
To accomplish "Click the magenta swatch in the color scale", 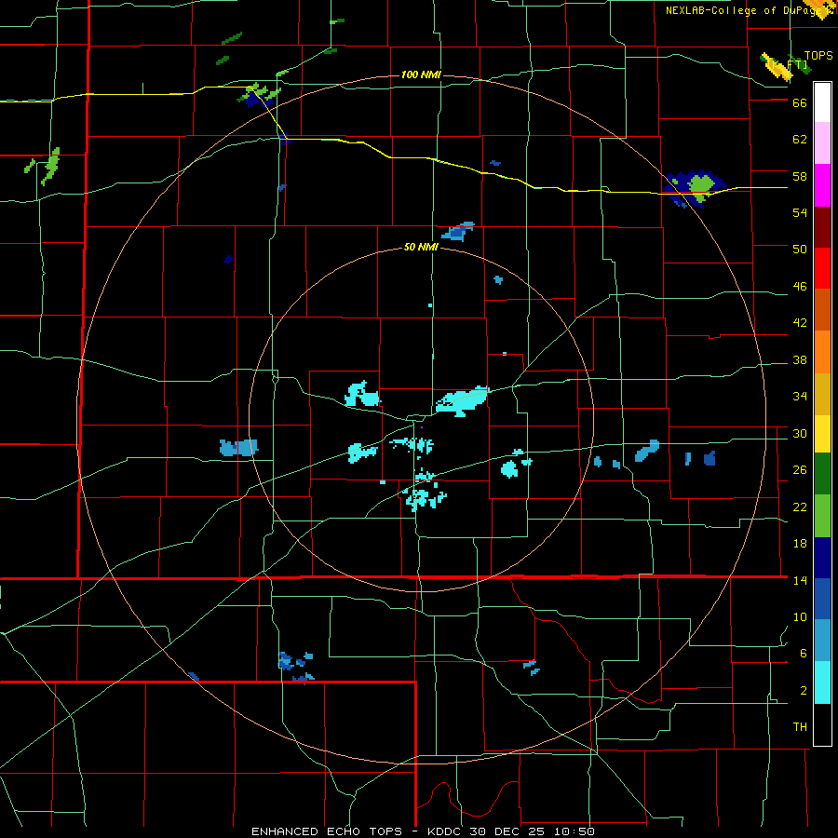I will (822, 185).
